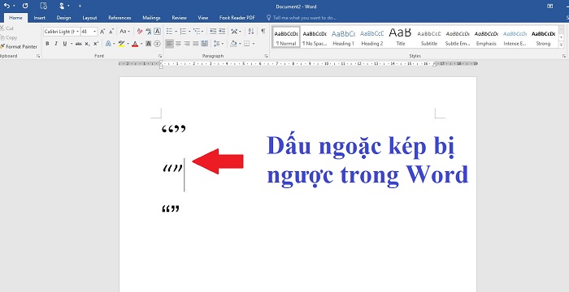The height and width of the screenshot is (292, 569).
Task: Open the View tab
Action: (x=203, y=17)
